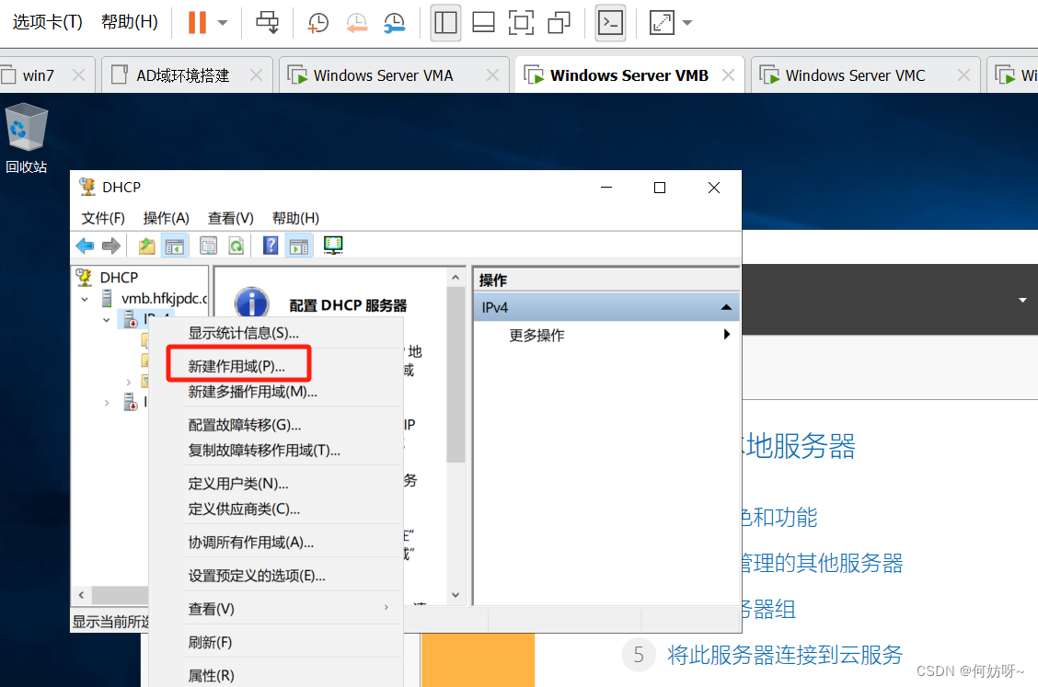Open 将此服务器连接到云服务 link in Server Manager

pos(784,655)
